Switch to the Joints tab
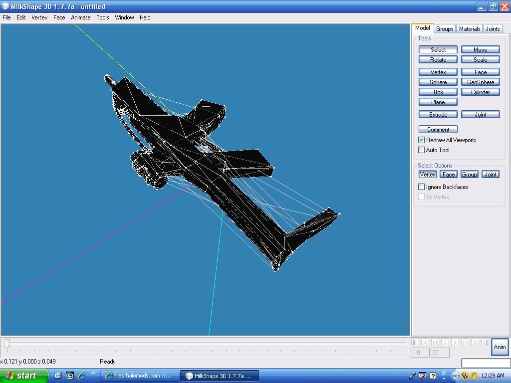 [x=493, y=28]
